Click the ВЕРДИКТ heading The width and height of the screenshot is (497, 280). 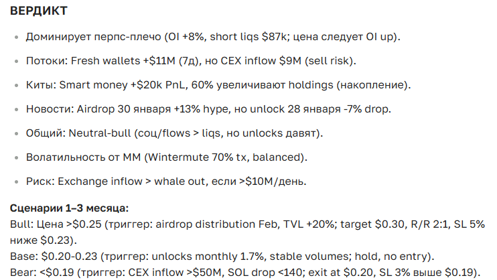pyautogui.click(x=38, y=12)
